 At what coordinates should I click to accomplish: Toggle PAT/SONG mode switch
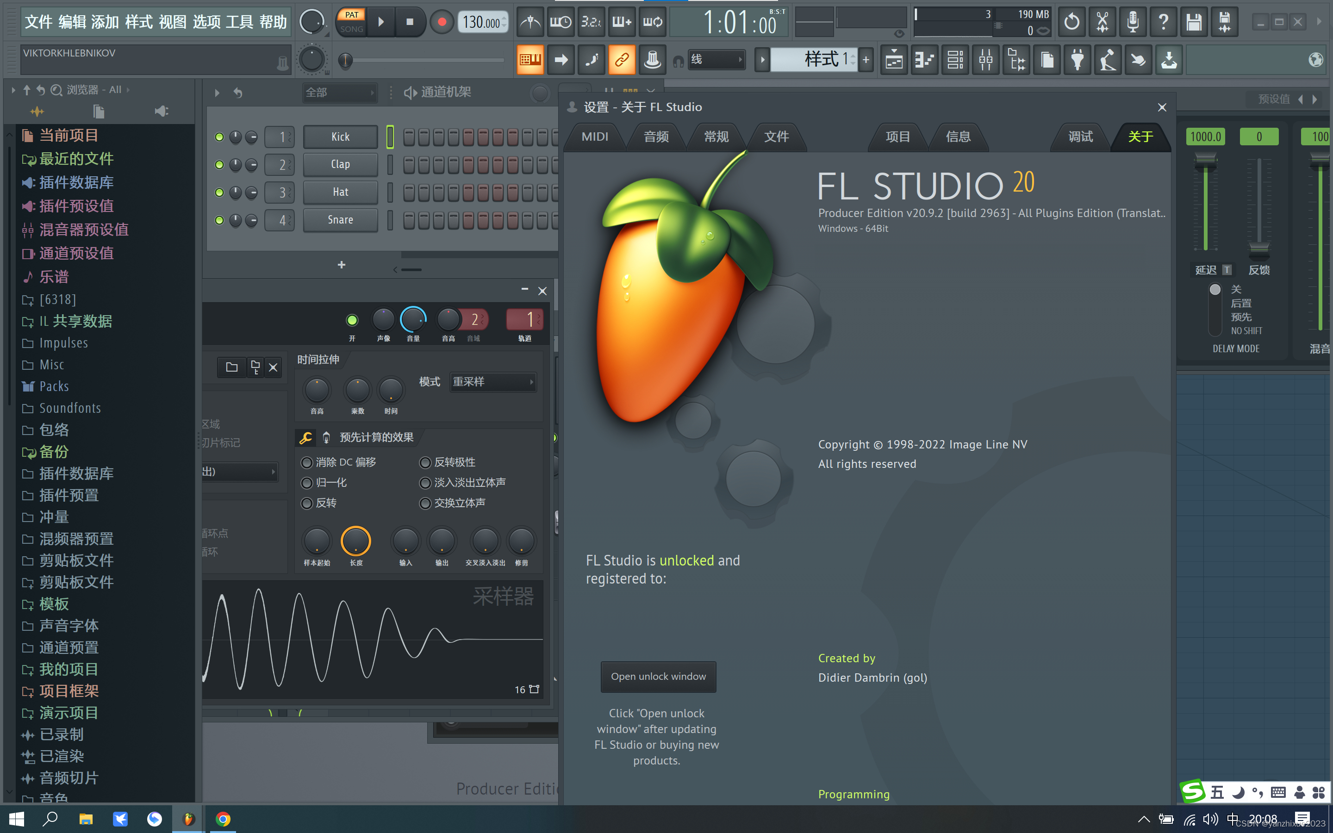[x=351, y=22]
